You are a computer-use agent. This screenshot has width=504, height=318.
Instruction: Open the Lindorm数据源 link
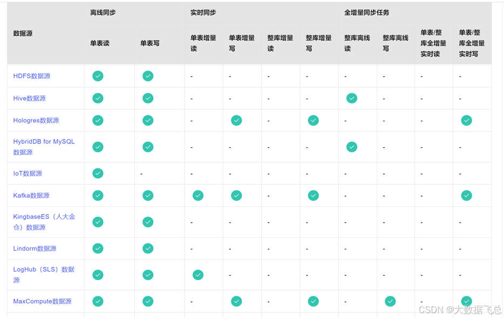click(35, 248)
